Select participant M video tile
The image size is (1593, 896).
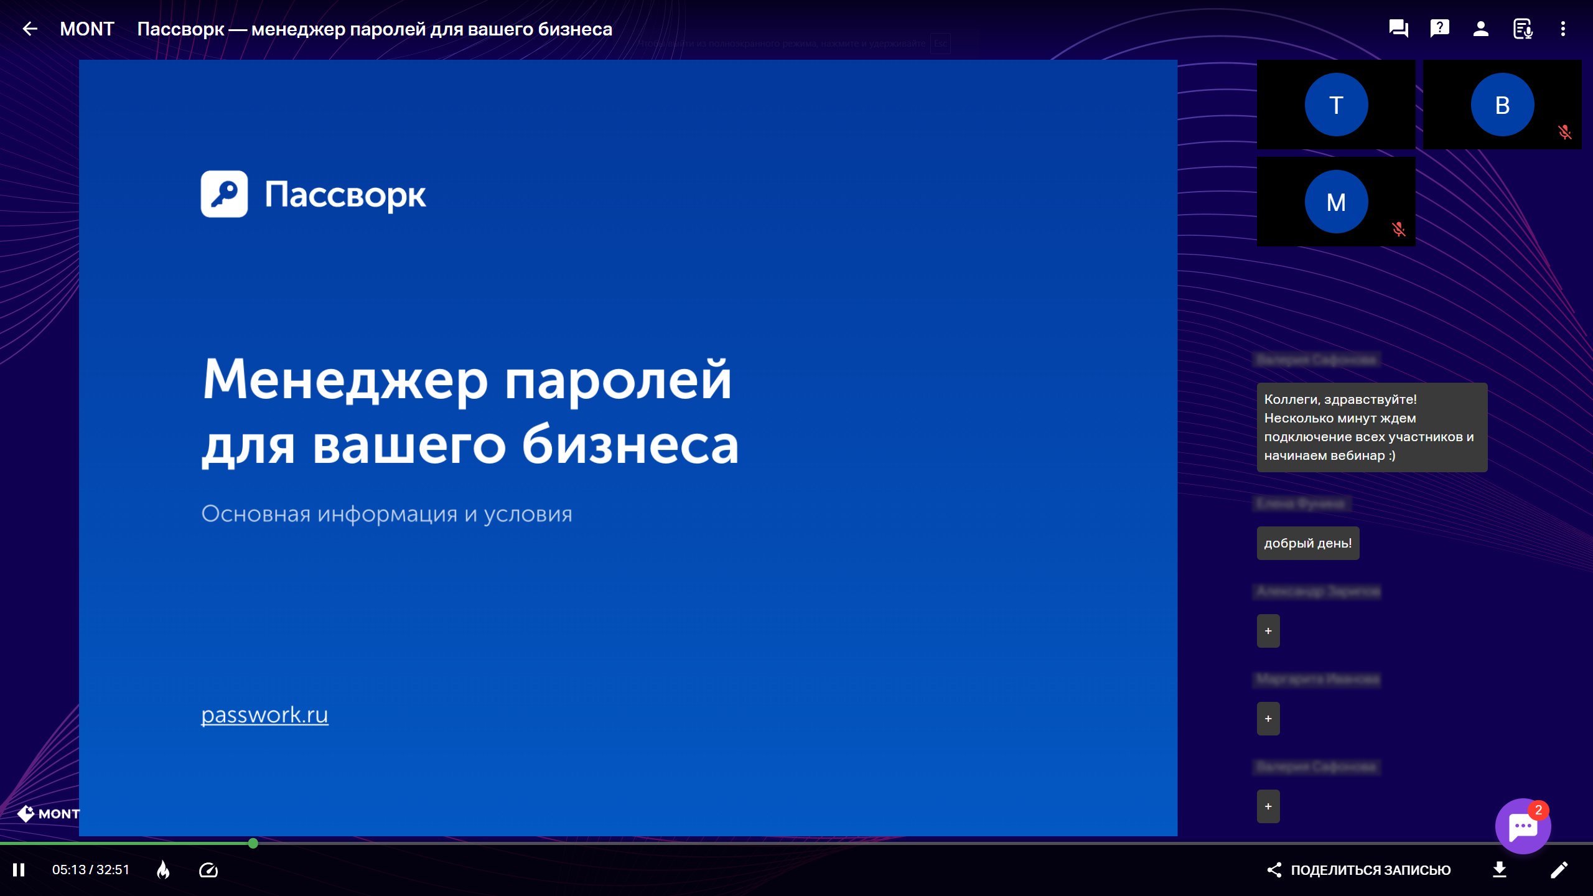(1336, 202)
